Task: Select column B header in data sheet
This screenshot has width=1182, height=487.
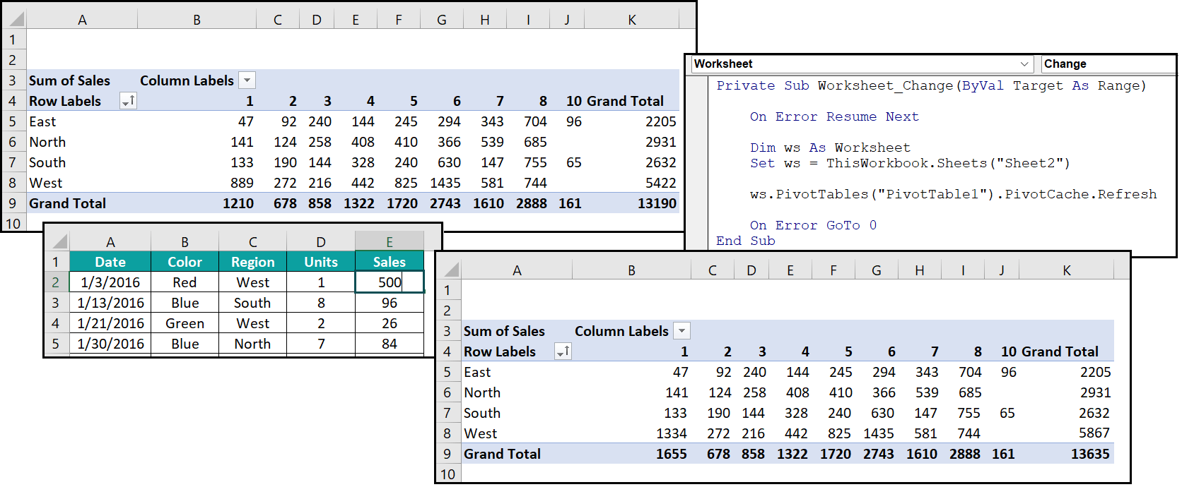Action: point(185,242)
